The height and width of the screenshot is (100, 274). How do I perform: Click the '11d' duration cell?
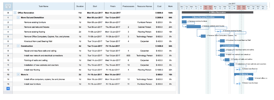click(80, 13)
